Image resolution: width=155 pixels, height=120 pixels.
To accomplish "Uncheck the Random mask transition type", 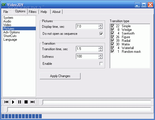I will click(x=112, y=51).
